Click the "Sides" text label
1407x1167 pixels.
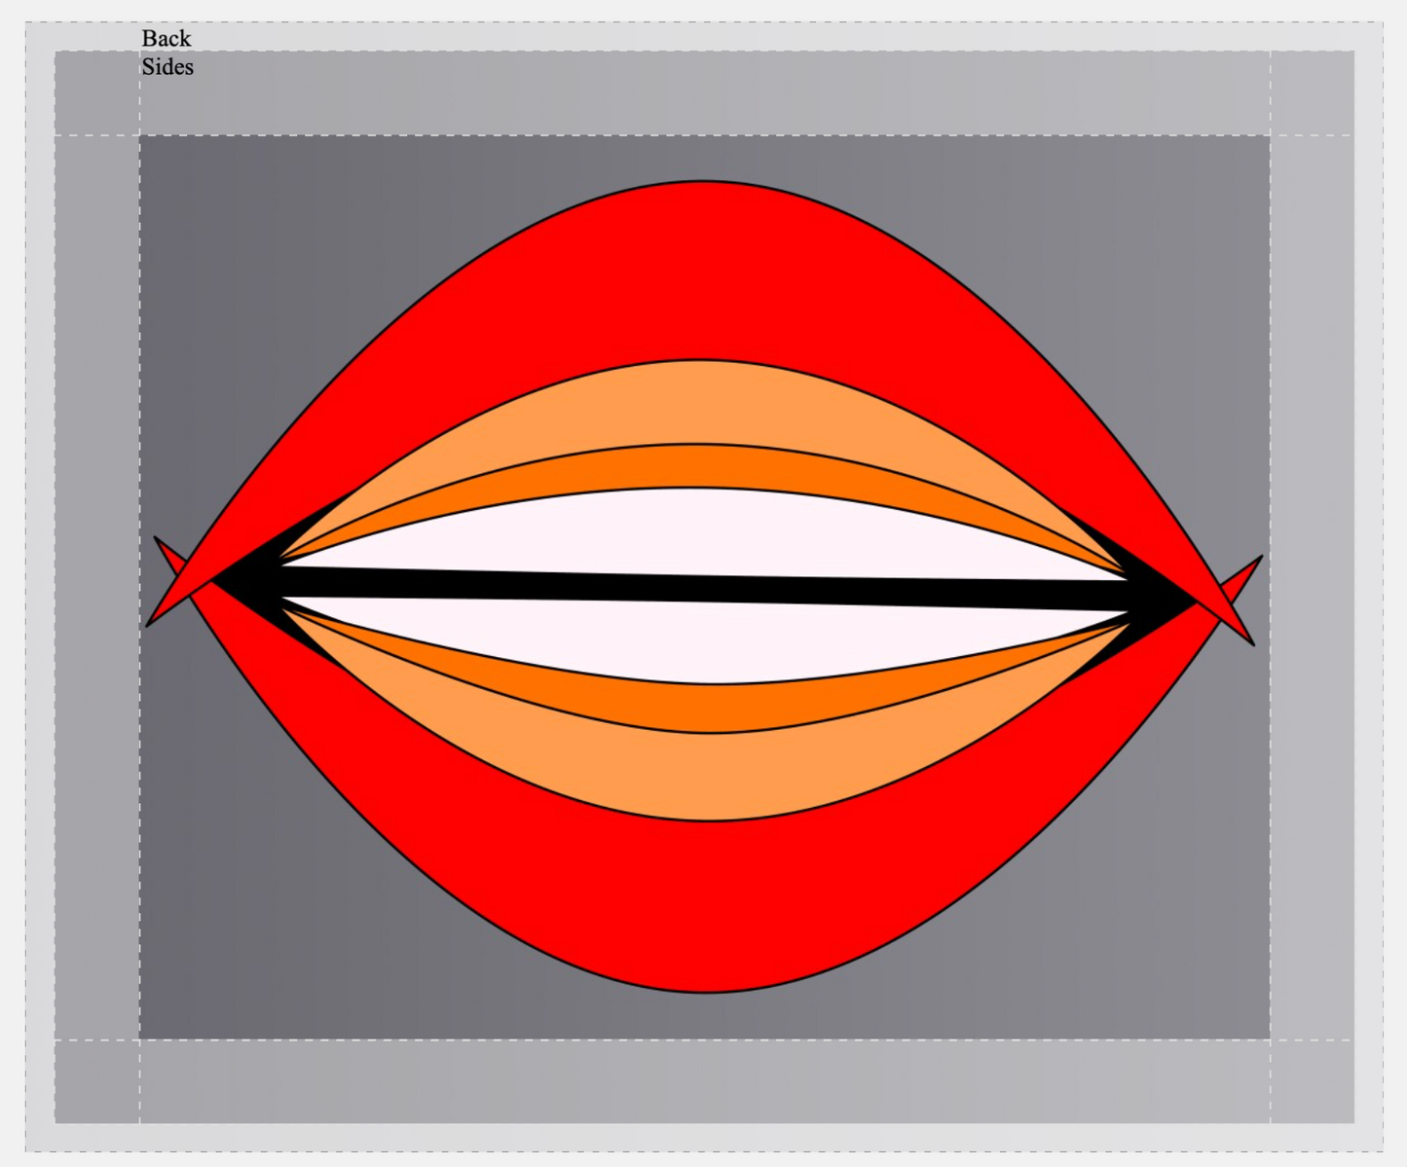(x=167, y=67)
